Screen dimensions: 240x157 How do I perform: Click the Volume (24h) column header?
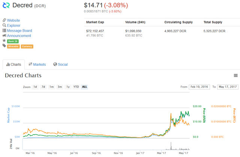(x=135, y=22)
